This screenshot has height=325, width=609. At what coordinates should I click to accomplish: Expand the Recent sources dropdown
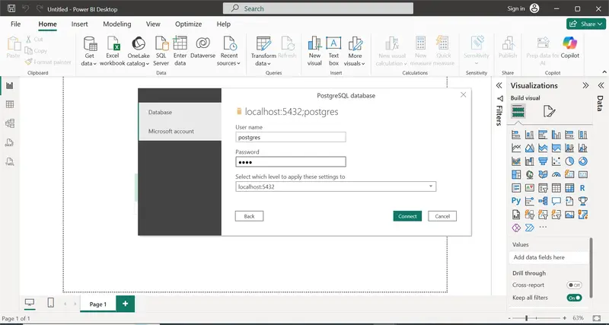coord(229,51)
